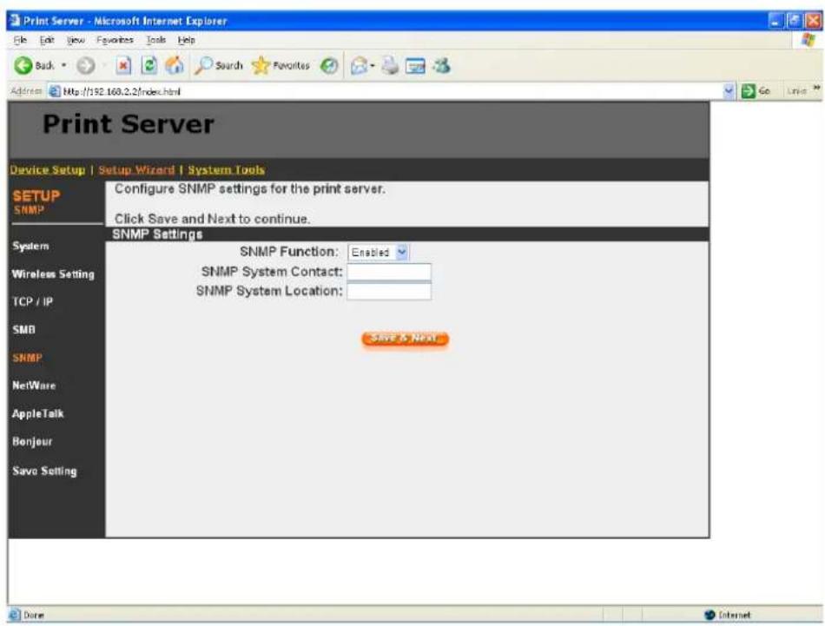Open the Edit menu
Viewport: 825px width, 626px height.
47,40
